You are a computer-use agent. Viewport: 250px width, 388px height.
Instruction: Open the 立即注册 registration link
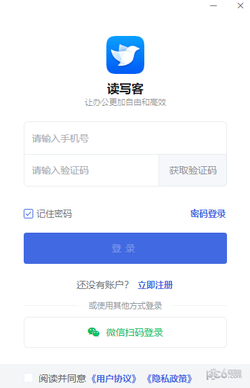(155, 285)
